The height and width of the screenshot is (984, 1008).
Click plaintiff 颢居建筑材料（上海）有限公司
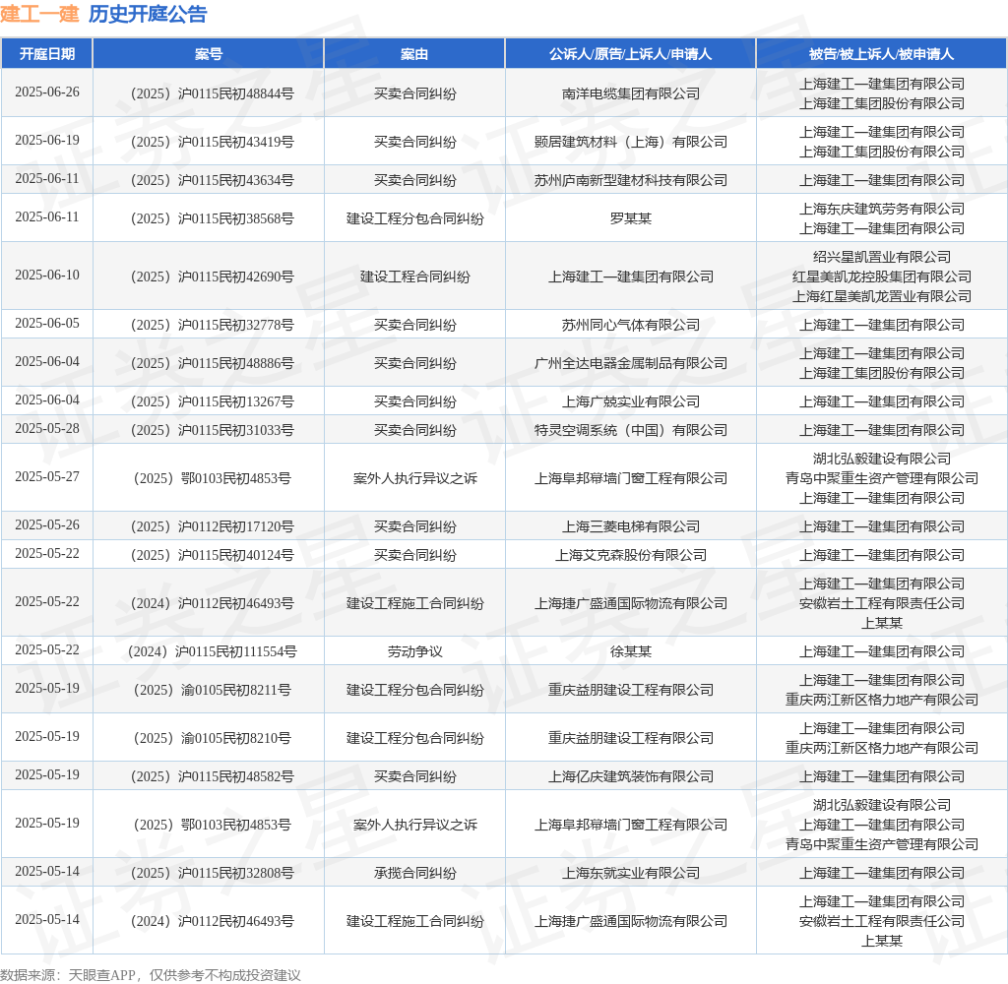coord(631,142)
